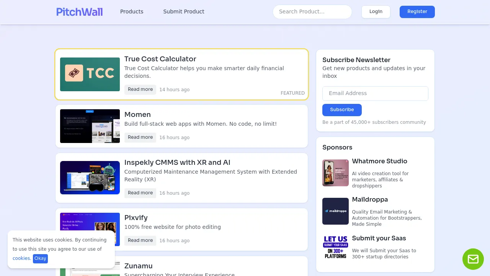
Task: Click the 100% free website for photo editing text
Action: point(172,227)
